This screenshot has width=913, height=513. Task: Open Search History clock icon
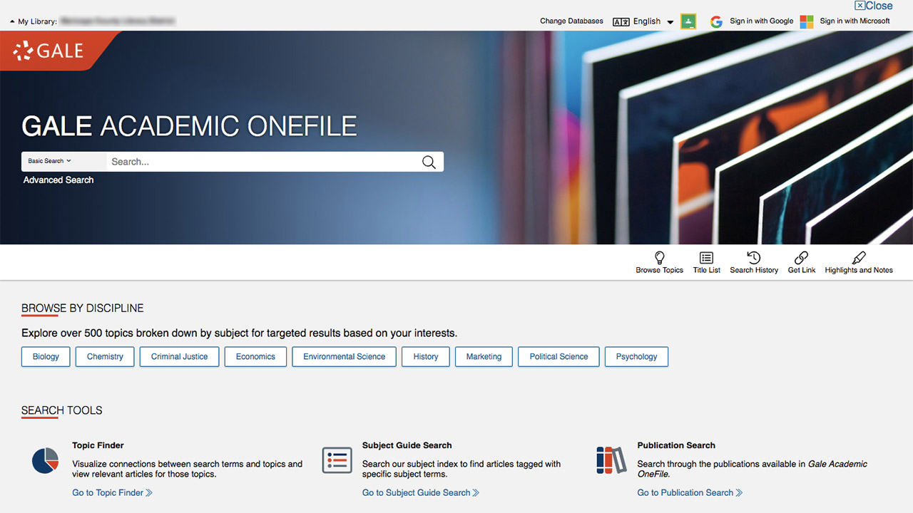coord(754,258)
